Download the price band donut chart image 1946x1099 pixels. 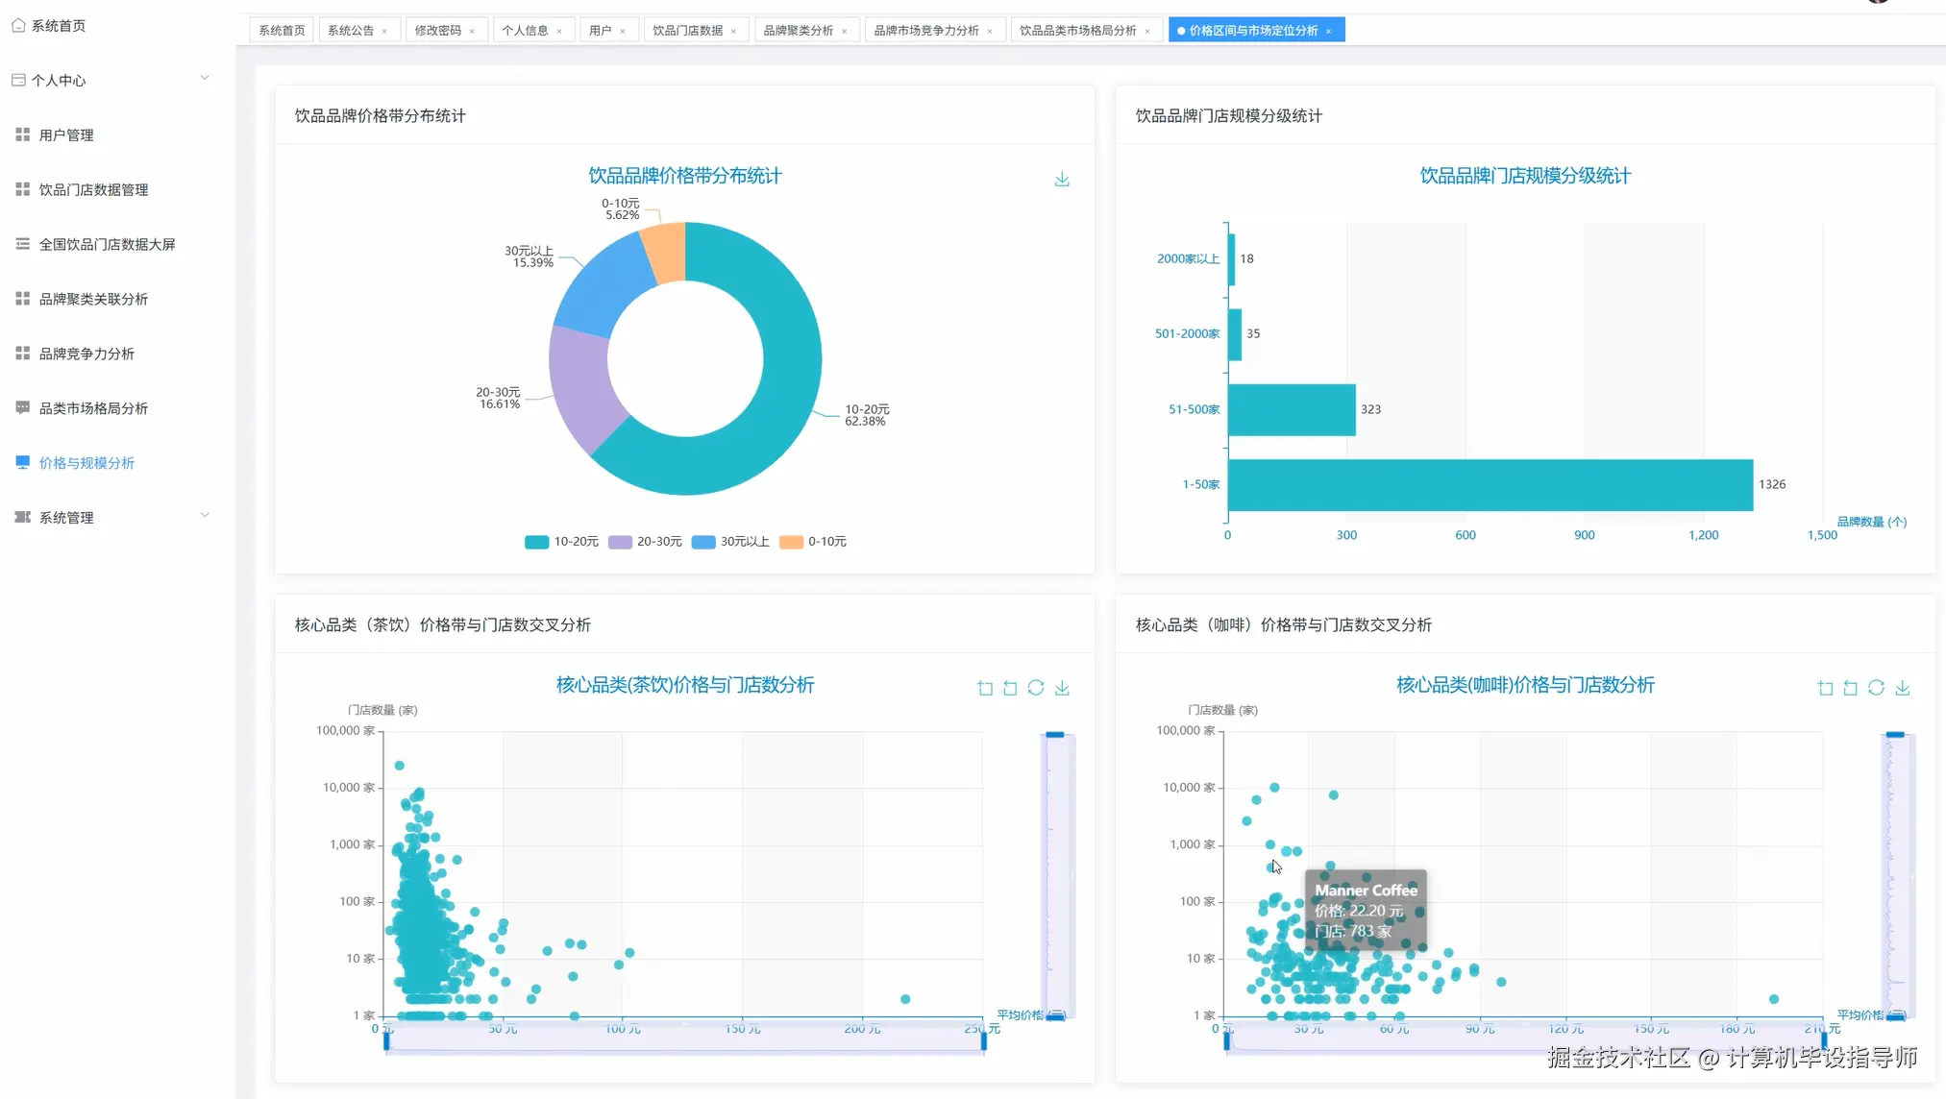pyautogui.click(x=1062, y=180)
